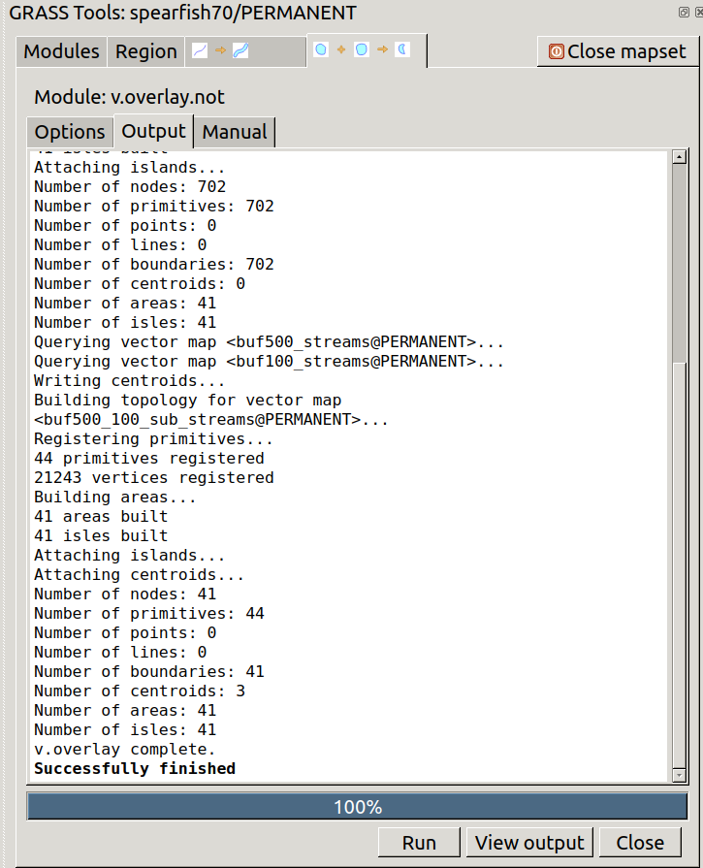Viewport: 703px width, 868px height.
Task: Click the 'Number of boundaries: 702' line
Action: (x=154, y=264)
